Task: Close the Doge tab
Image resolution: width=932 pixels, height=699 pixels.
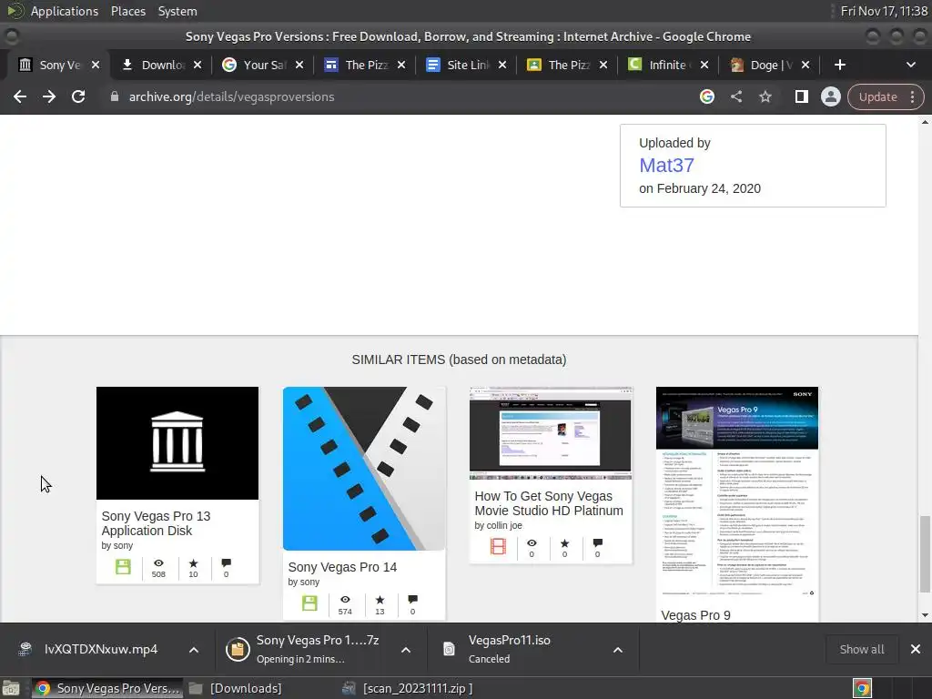Action: tap(805, 65)
